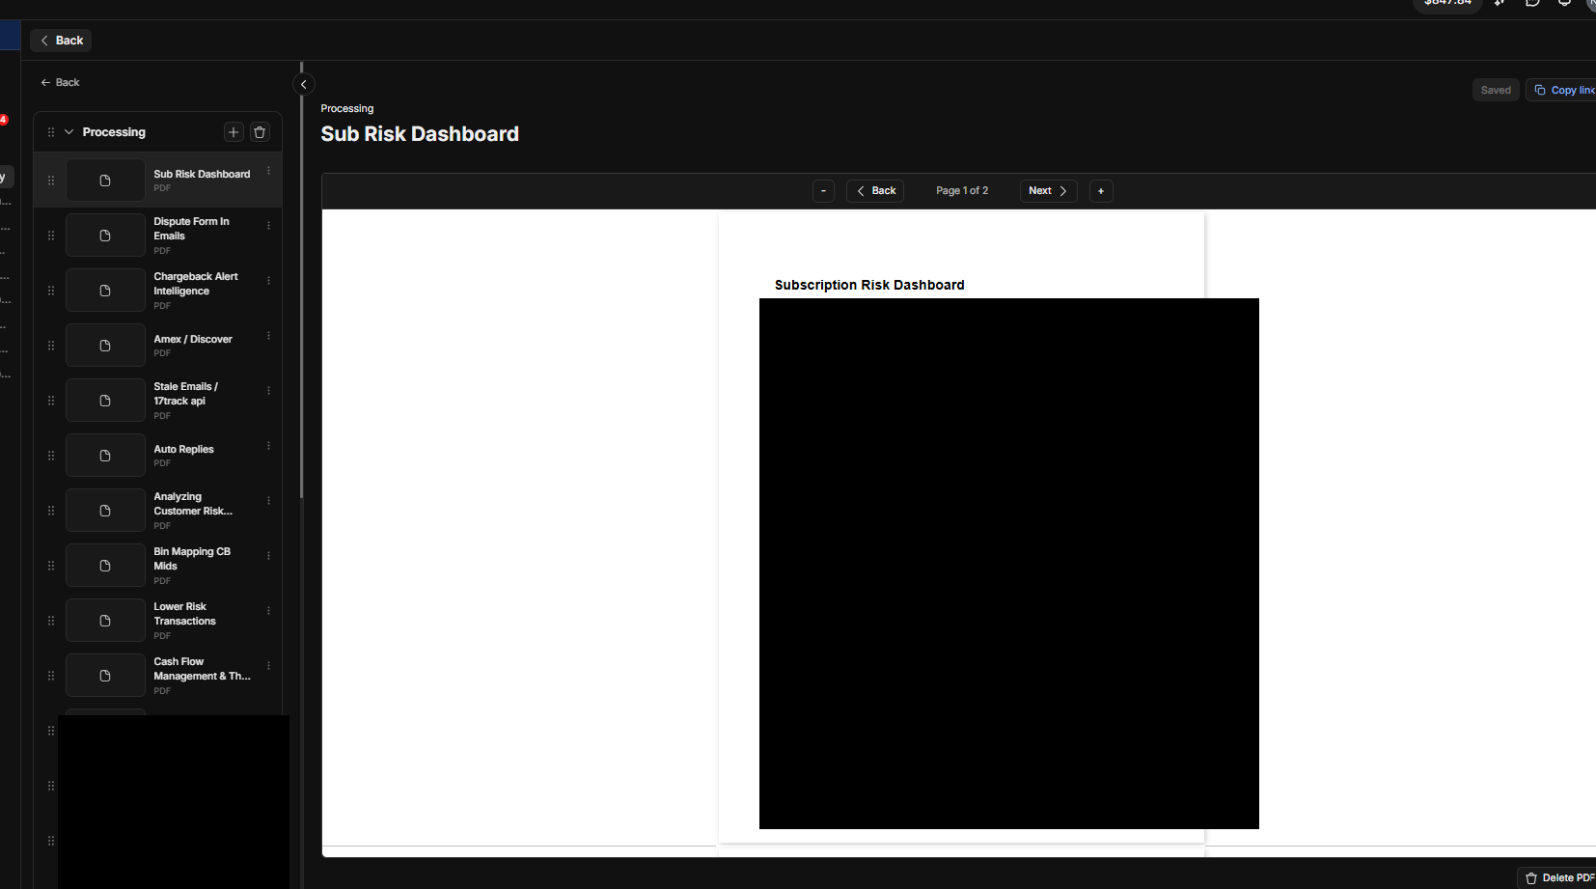The image size is (1596, 889).
Task: Collapse the sidebar panel with chevron
Action: coord(303,85)
